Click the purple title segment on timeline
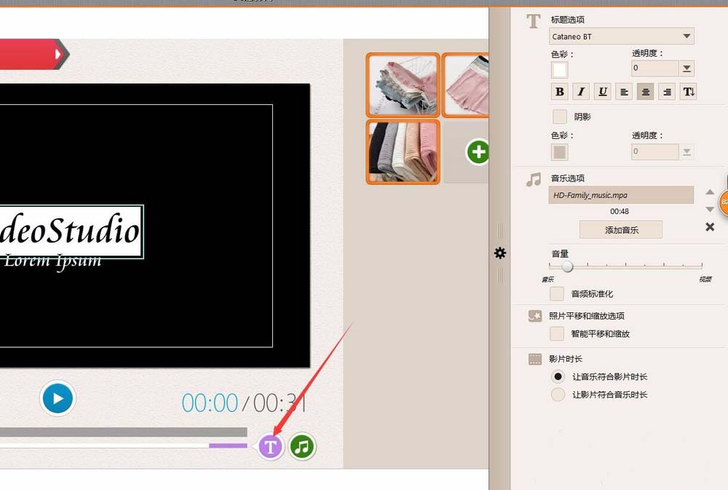This screenshot has height=490, width=728. (x=228, y=446)
